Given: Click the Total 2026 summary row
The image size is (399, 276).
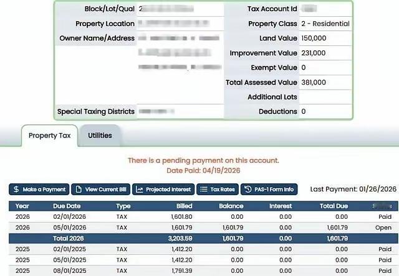Looking at the screenshot, I should 203,239.
